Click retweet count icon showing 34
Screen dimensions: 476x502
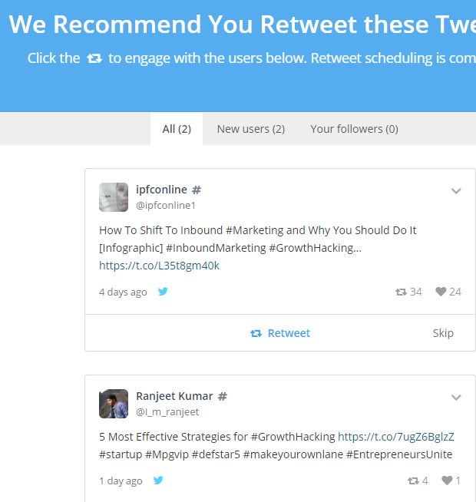pos(401,292)
